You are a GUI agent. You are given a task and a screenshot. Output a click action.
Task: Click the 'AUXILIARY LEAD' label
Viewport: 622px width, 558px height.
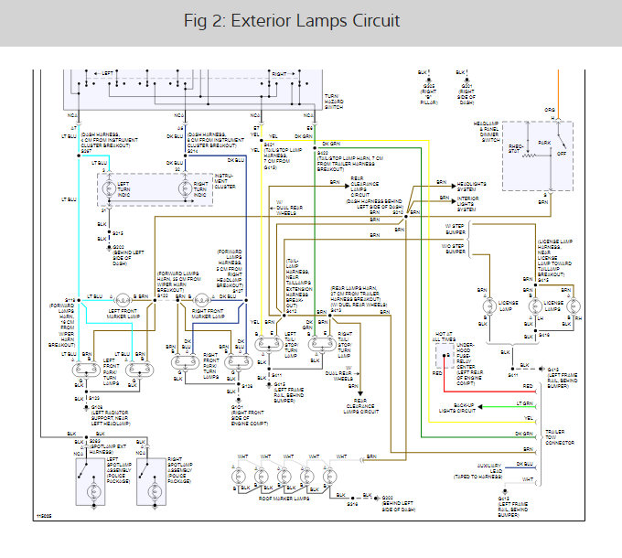pyautogui.click(x=489, y=468)
